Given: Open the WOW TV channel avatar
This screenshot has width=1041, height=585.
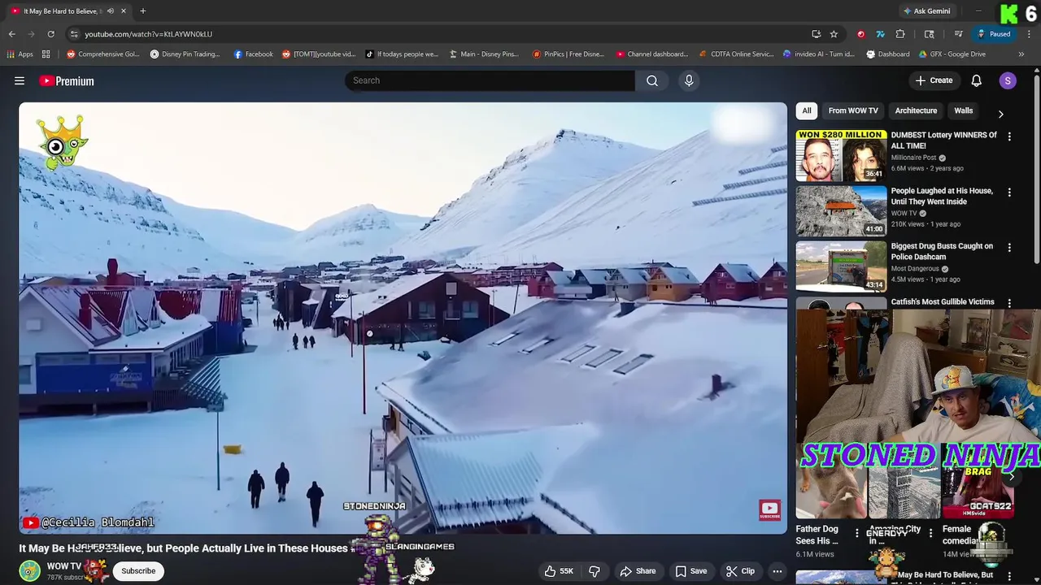Looking at the screenshot, I should point(30,571).
